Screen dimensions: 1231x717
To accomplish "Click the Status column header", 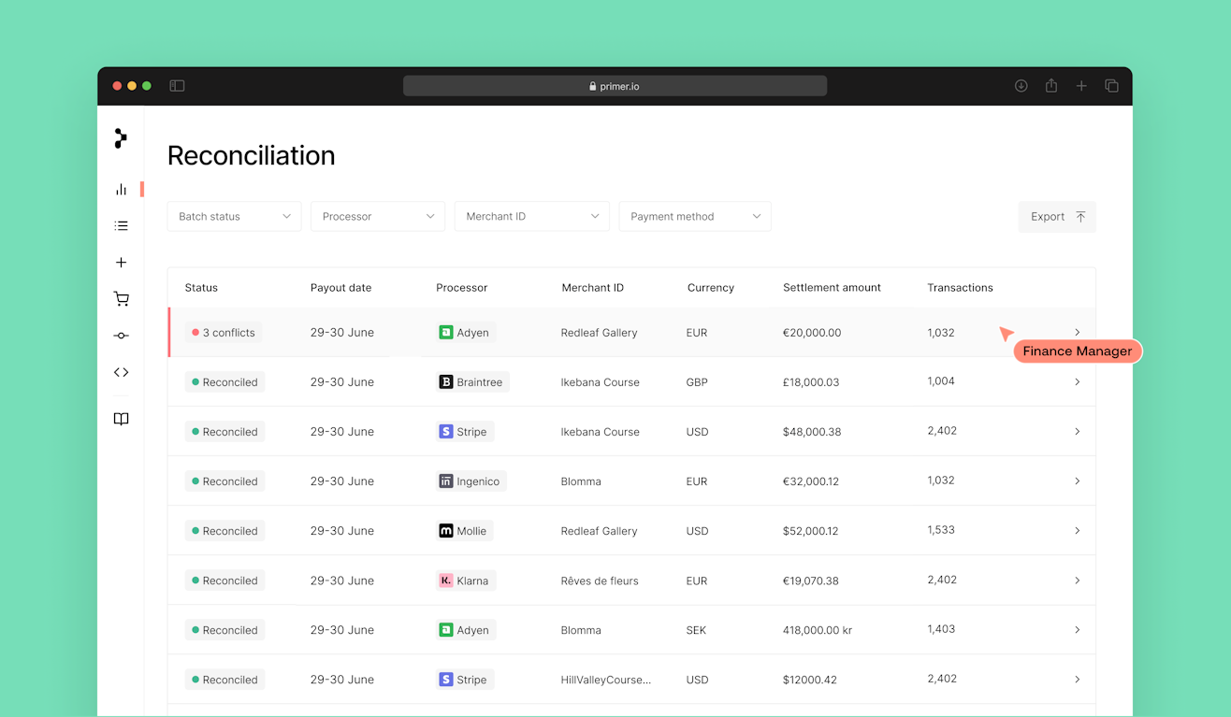I will pyautogui.click(x=201, y=288).
